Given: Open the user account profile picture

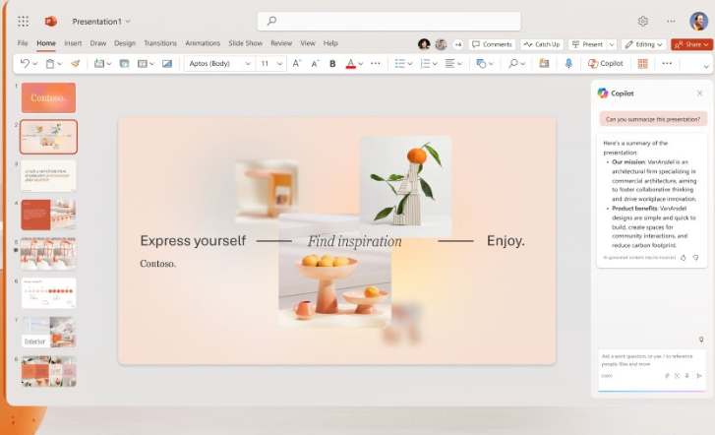Looking at the screenshot, I should pyautogui.click(x=698, y=21).
